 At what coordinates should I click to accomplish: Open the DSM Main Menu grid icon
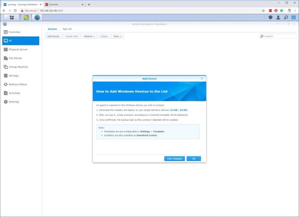click(x=12, y=18)
